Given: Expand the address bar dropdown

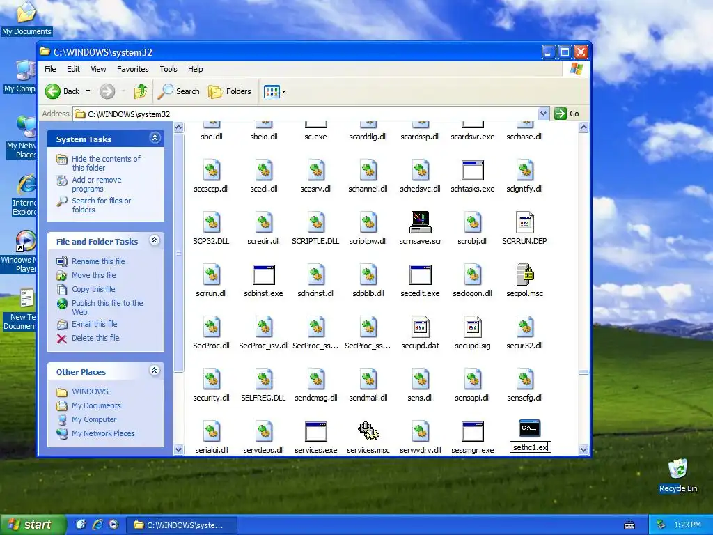Looking at the screenshot, I should 543,114.
